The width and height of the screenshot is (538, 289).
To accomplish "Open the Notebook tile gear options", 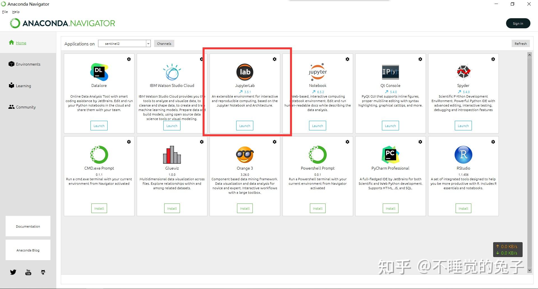I will click(x=347, y=59).
